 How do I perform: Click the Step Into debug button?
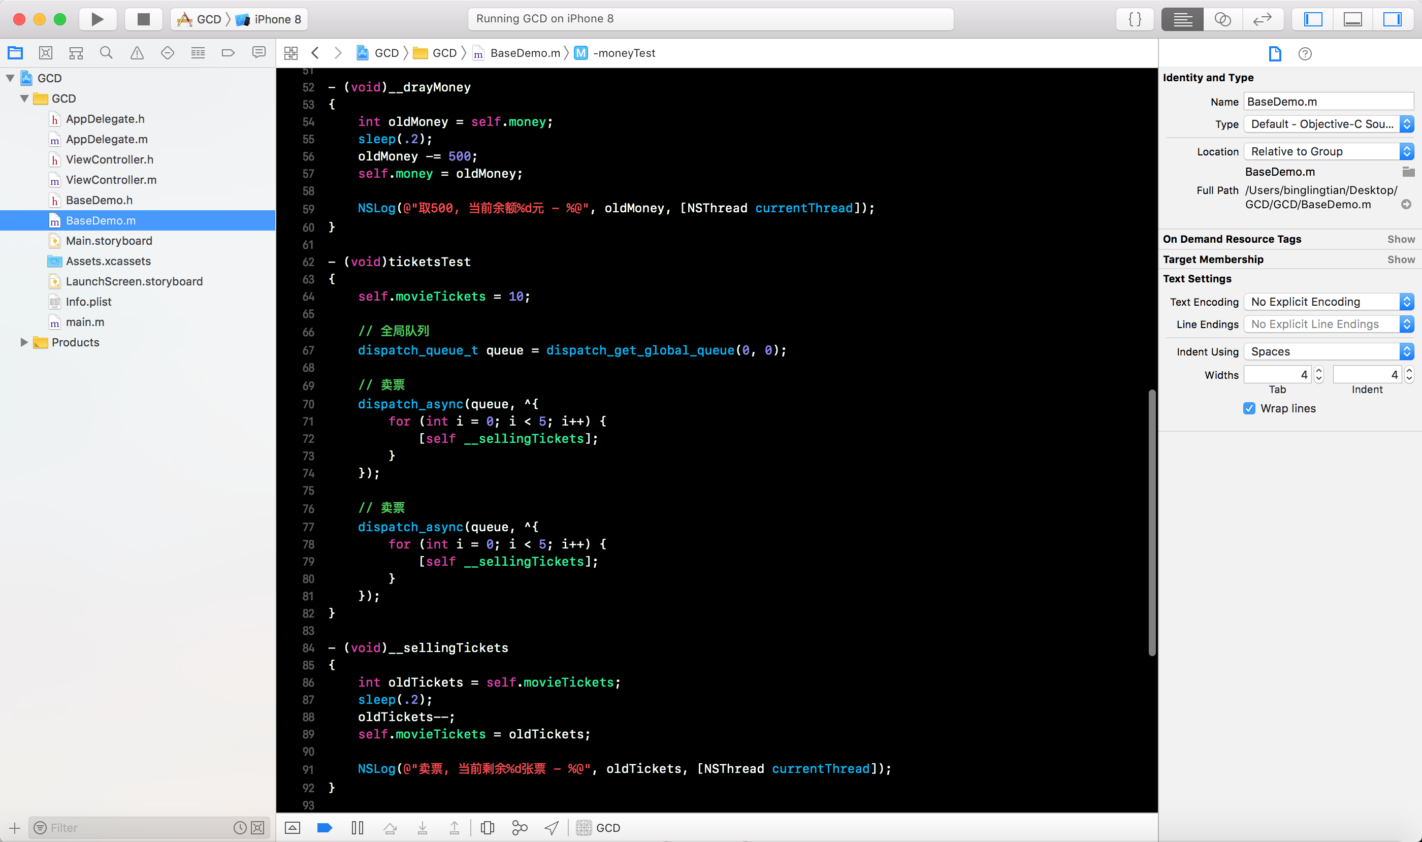click(423, 828)
